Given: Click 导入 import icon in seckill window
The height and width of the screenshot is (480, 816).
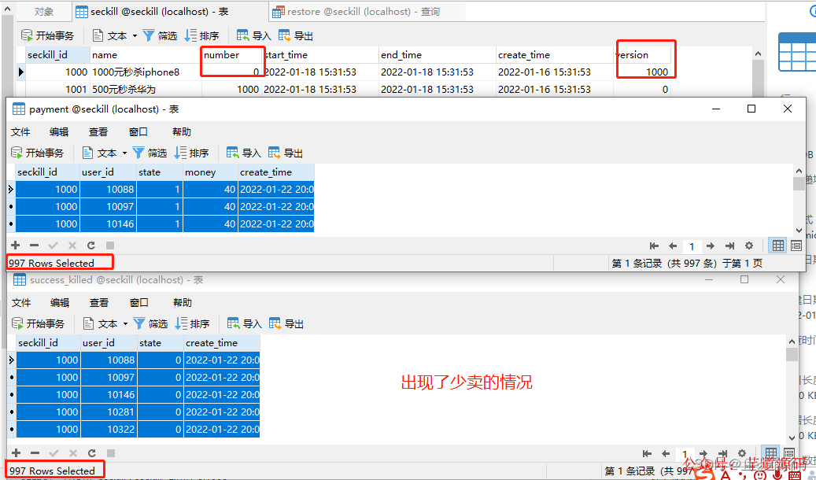Looking at the screenshot, I should point(242,35).
